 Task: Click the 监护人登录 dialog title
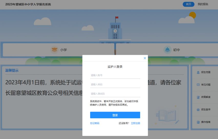pos(115,67)
